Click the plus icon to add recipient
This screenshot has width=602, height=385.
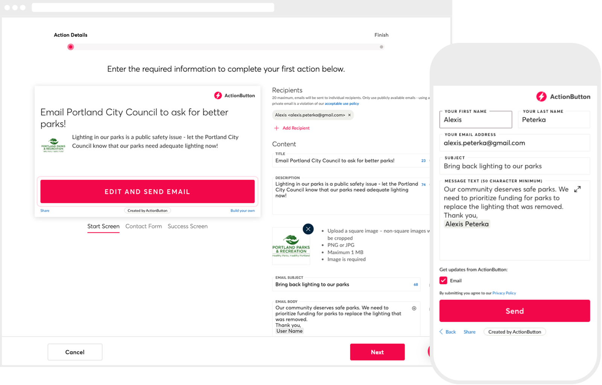[277, 128]
